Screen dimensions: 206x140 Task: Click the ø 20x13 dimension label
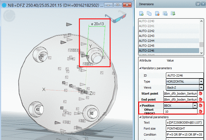pyautogui.click(x=98, y=24)
